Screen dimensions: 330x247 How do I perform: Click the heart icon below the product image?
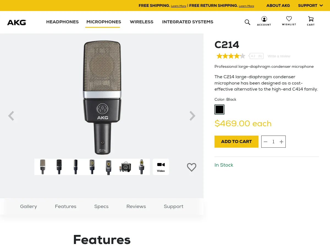pos(192,167)
